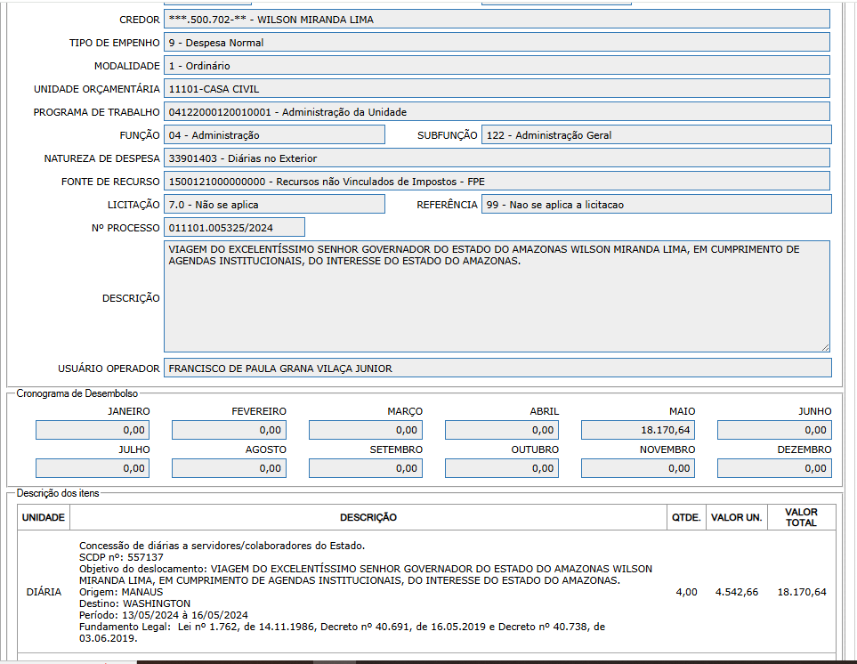Select the LICITAÇÃO field Não se aplica
This screenshot has width=857, height=664.
[x=274, y=205]
